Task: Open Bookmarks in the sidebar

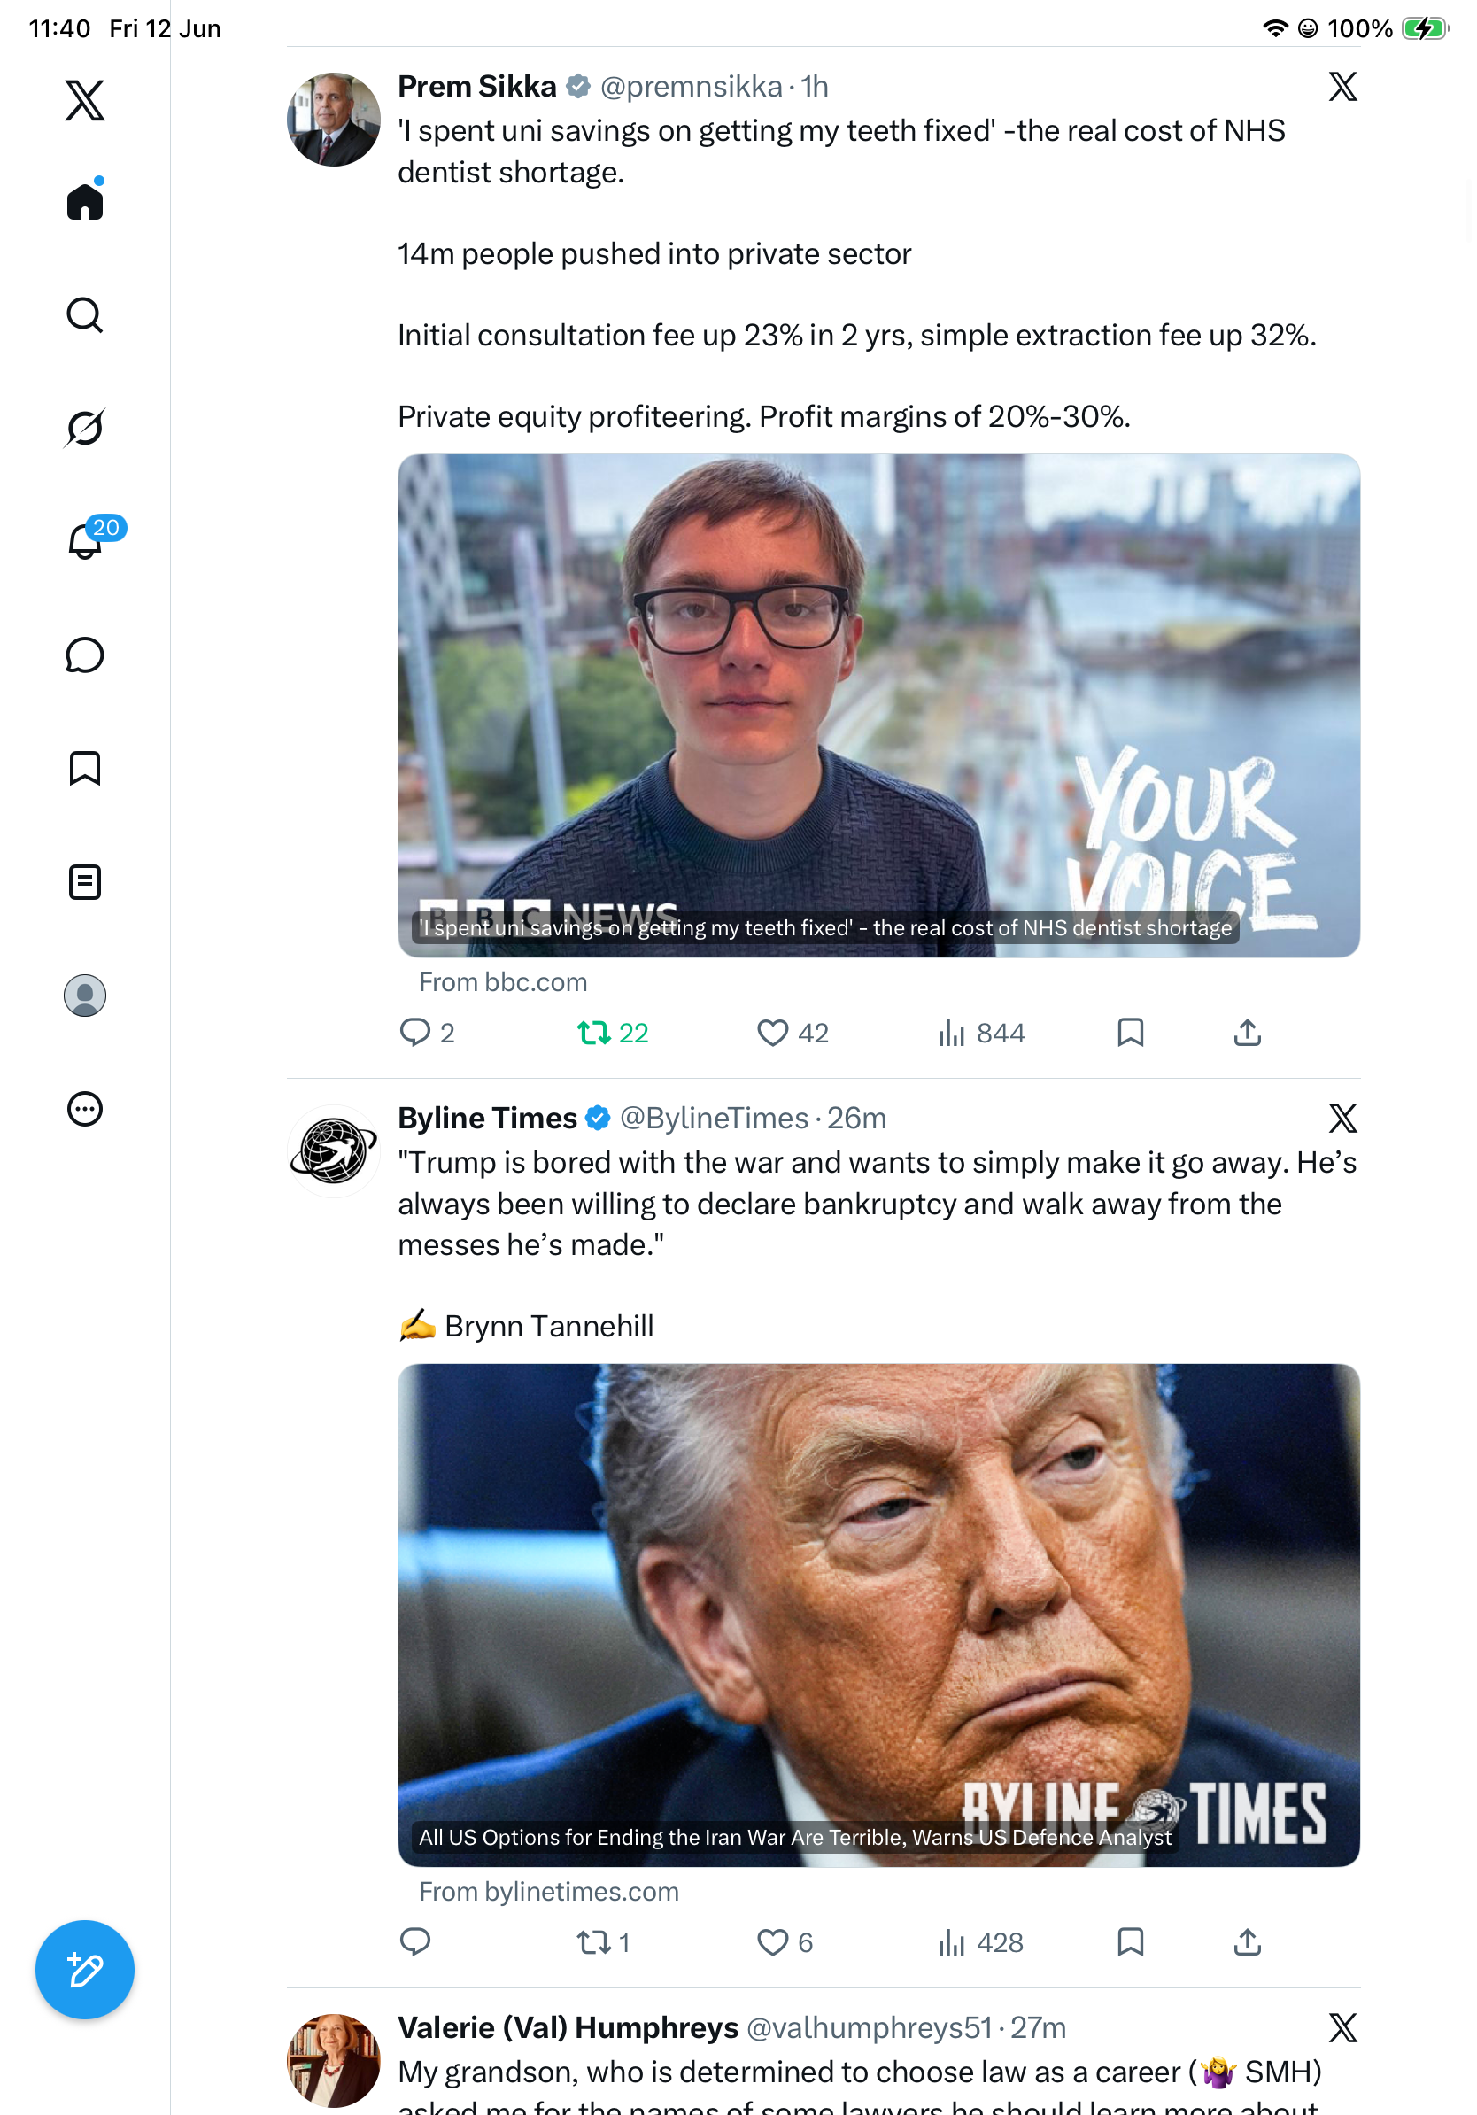Action: pyautogui.click(x=85, y=768)
